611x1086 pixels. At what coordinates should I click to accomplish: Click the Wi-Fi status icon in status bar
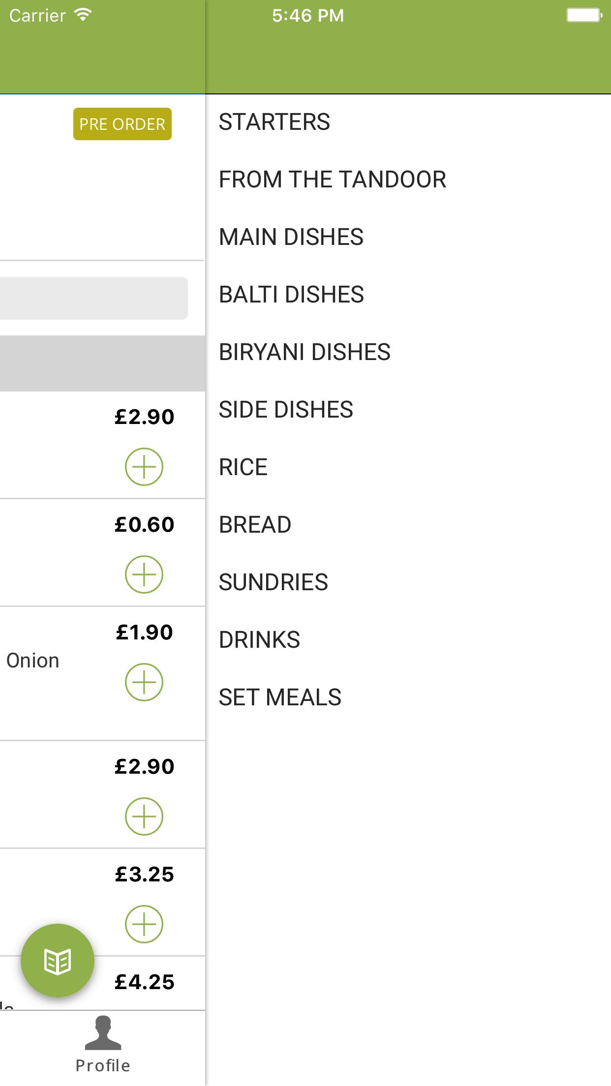point(83,14)
